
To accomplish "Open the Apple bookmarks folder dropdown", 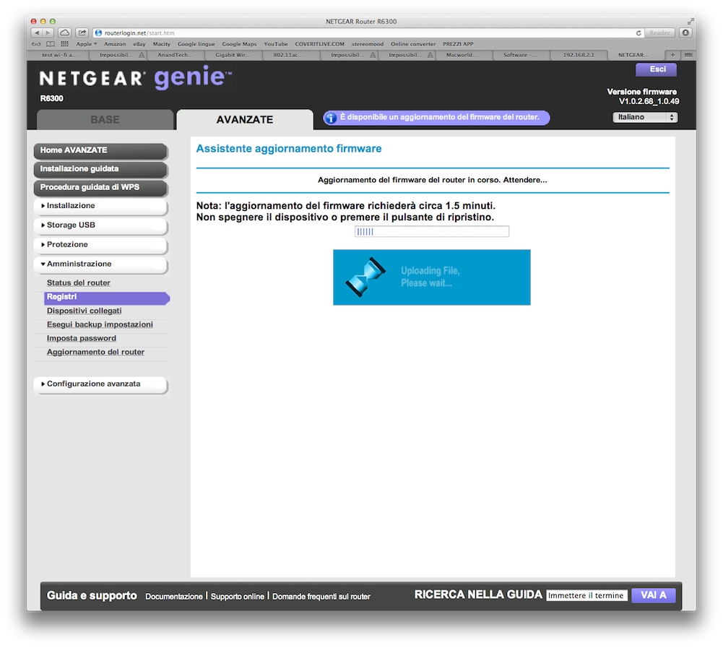I will (x=86, y=44).
